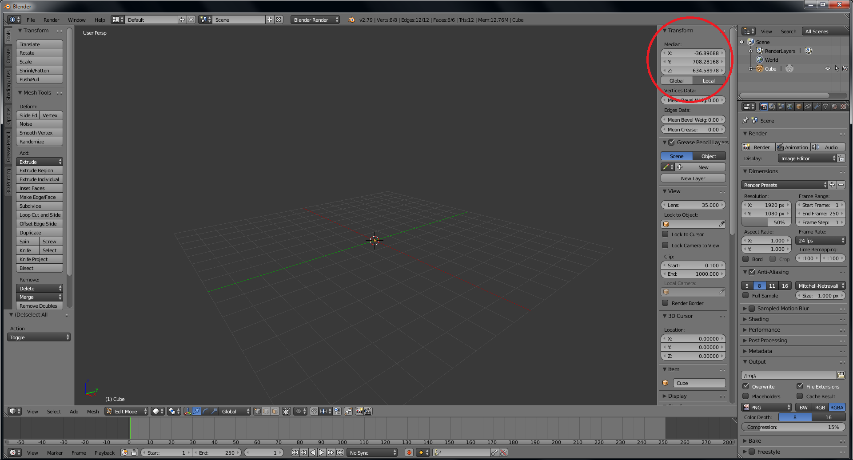Viewport: 853px width, 460px height.
Task: Open the Render properties camera tab
Action: 763,107
